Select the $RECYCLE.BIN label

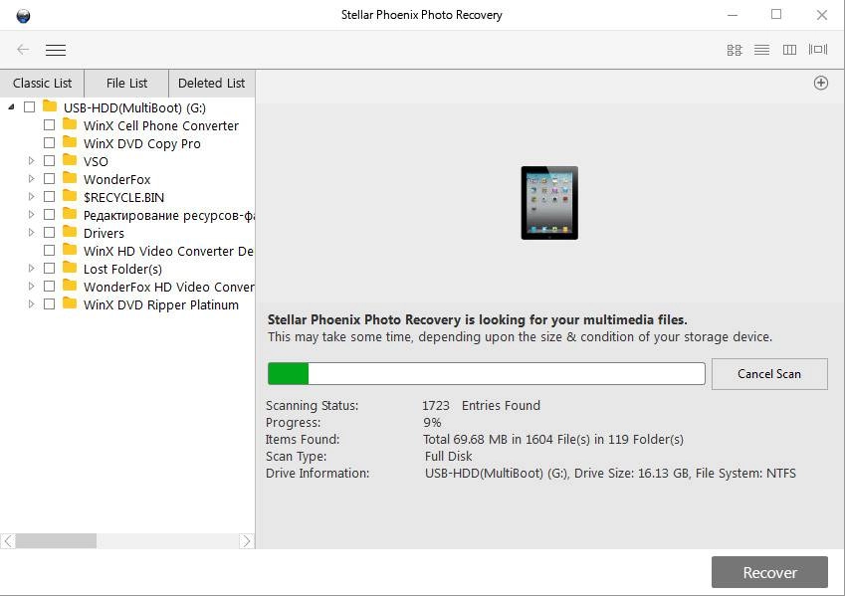[x=123, y=197]
